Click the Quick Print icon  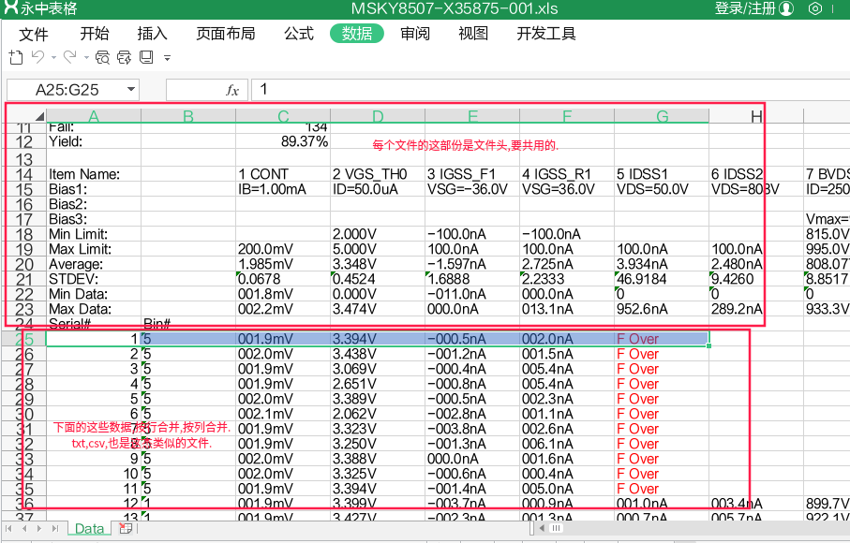(124, 57)
